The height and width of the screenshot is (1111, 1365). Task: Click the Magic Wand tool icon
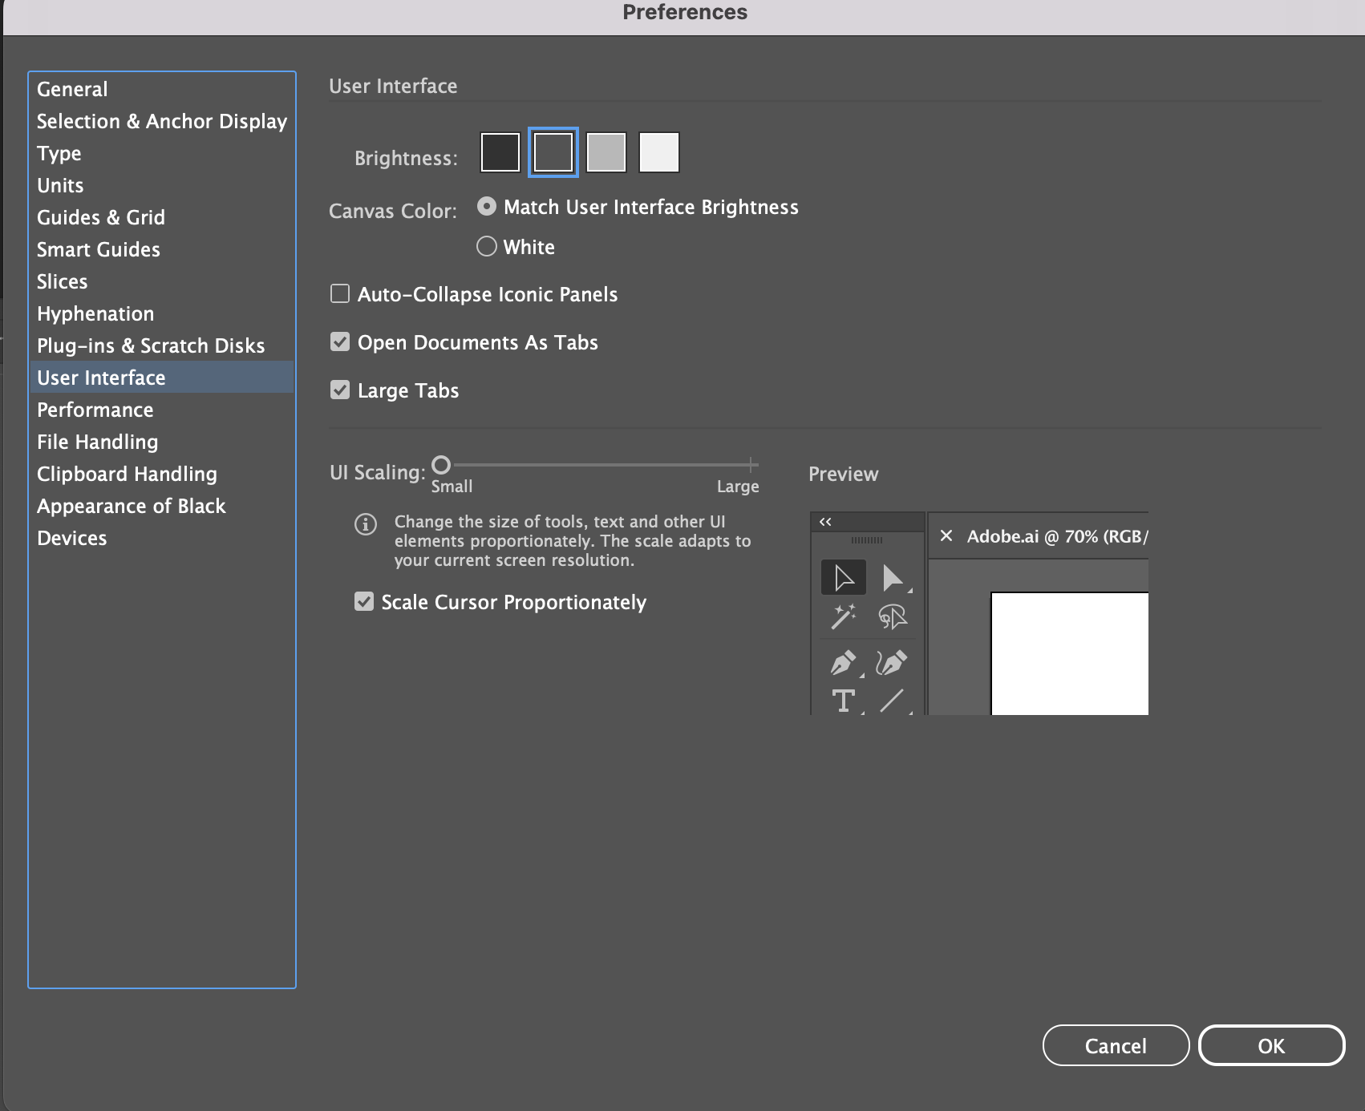843,616
